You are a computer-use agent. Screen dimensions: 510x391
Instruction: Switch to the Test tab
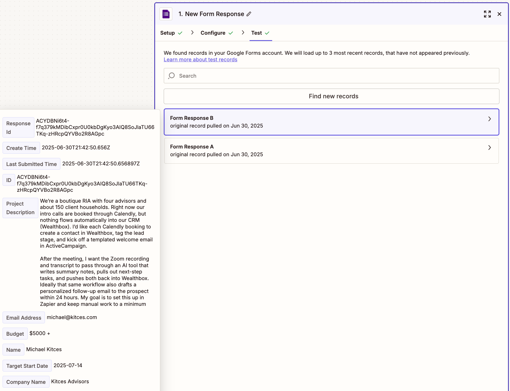(x=256, y=33)
